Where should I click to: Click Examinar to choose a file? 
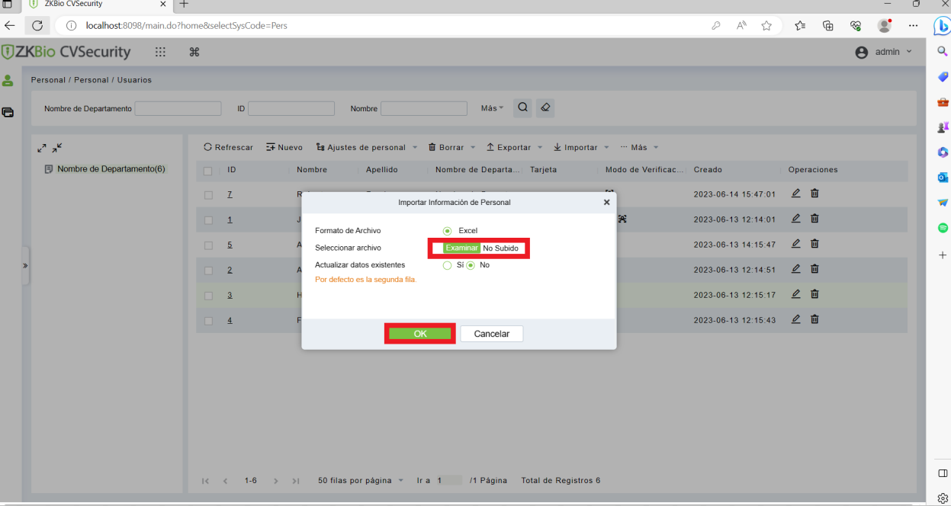(461, 248)
